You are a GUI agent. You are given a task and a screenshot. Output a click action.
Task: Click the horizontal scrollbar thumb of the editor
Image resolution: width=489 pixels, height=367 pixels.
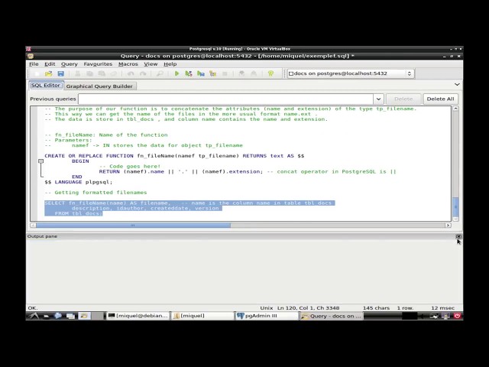pyautogui.click(x=134, y=225)
